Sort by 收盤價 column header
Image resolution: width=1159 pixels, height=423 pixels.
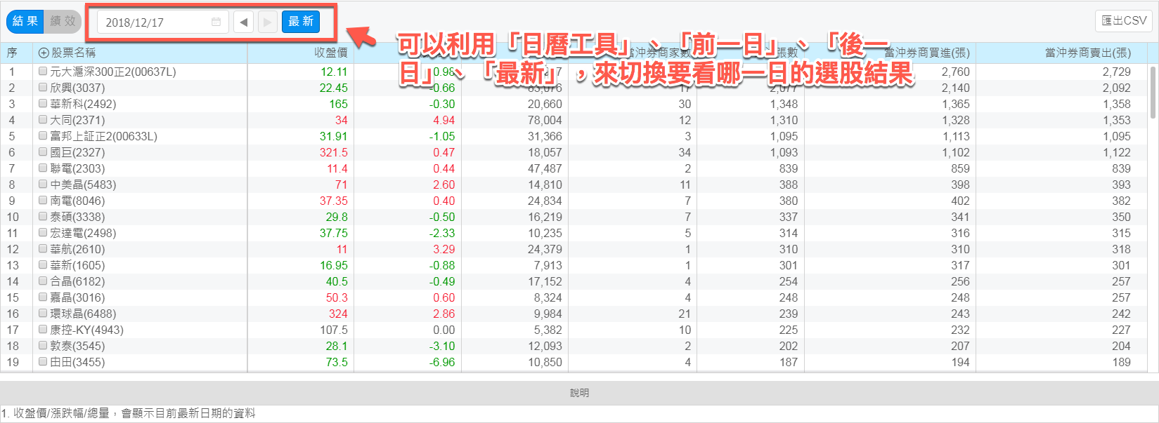point(330,53)
